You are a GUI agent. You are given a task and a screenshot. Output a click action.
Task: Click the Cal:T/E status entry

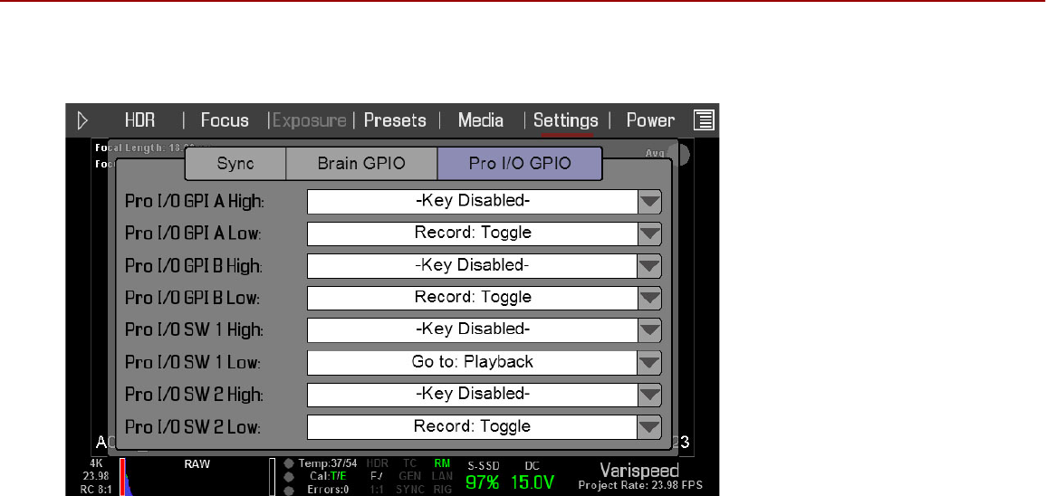point(327,477)
